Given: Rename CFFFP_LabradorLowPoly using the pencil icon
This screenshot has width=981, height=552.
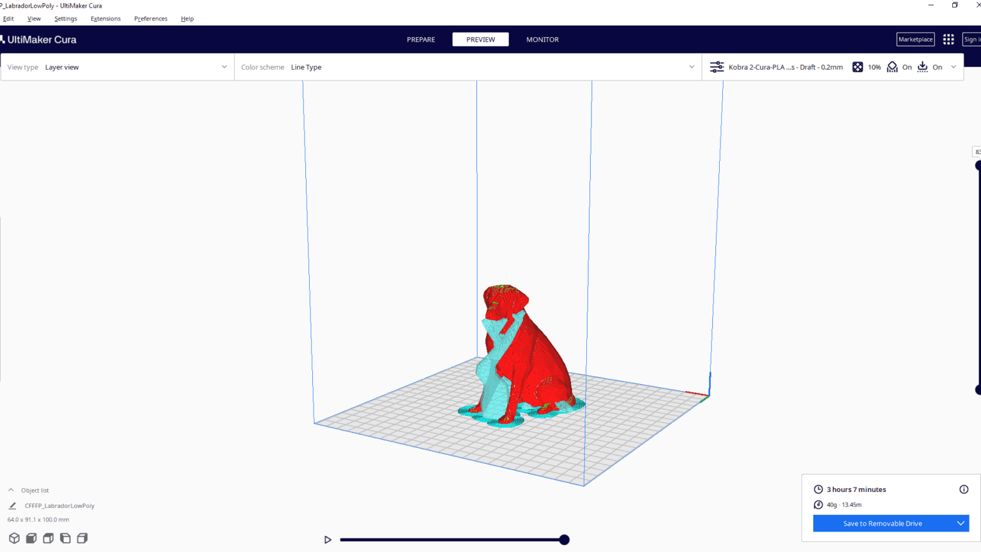Looking at the screenshot, I should tap(11, 505).
